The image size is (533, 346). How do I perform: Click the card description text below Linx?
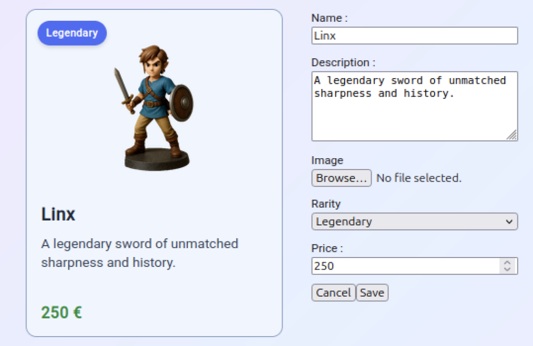(x=139, y=253)
